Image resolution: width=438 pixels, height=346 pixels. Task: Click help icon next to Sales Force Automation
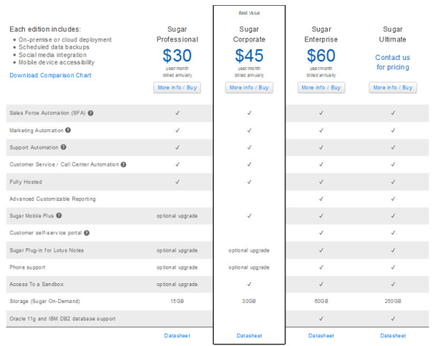pyautogui.click(x=91, y=113)
